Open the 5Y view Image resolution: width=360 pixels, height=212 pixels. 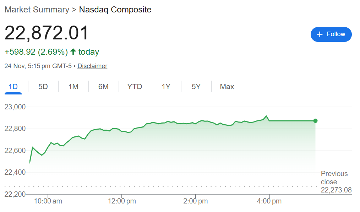click(x=196, y=86)
